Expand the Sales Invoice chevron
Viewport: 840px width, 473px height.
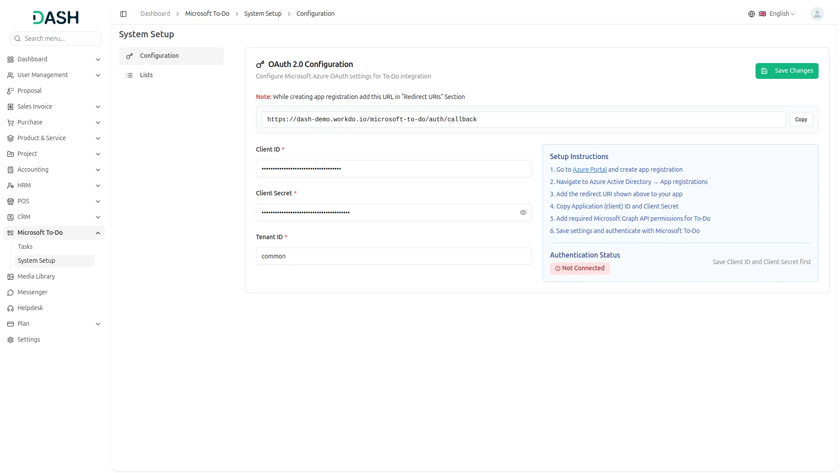(98, 107)
